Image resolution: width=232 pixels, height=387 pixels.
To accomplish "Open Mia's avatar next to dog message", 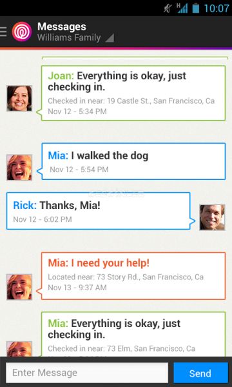I will (19, 167).
